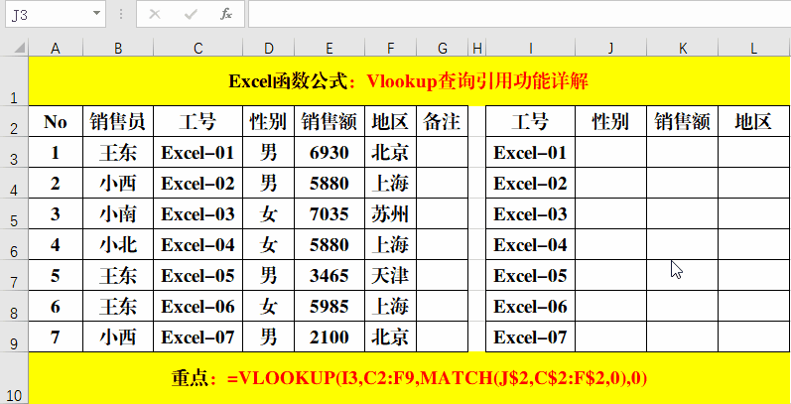Click the '工号' header in column C
The height and width of the screenshot is (404, 791).
(198, 121)
